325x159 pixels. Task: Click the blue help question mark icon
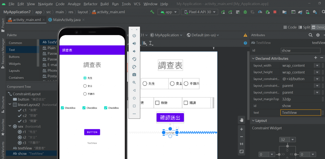tap(245, 43)
